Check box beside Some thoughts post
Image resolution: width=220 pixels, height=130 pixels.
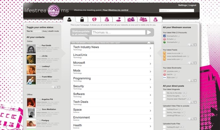tap(164, 96)
